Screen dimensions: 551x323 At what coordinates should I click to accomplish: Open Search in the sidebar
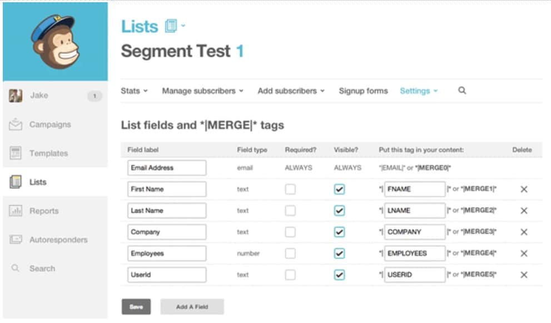[x=42, y=269]
